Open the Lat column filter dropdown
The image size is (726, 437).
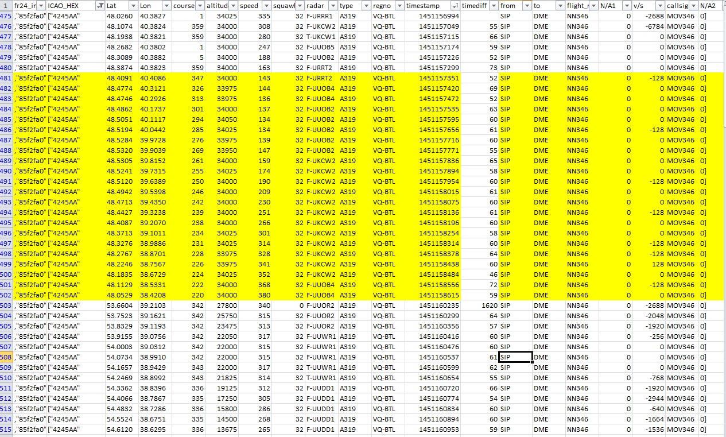[133, 6]
